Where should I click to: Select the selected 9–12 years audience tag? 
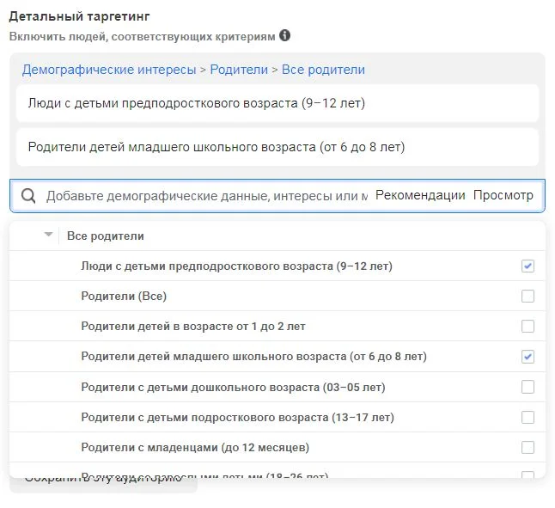[x=196, y=104]
